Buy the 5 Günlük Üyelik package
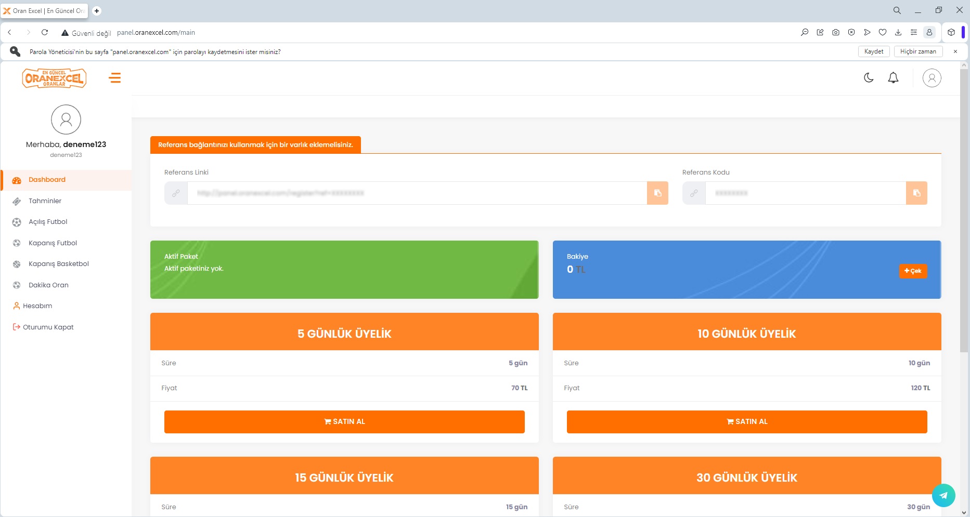Image resolution: width=970 pixels, height=517 pixels. pyautogui.click(x=344, y=422)
